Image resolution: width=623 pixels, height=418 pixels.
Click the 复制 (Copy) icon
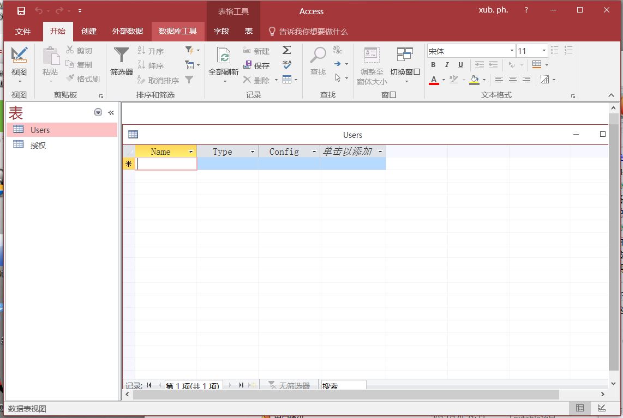(69, 64)
